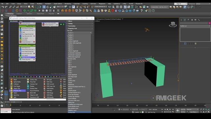Open the File menu
The image size is (211, 119).
click(2, 4)
